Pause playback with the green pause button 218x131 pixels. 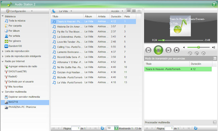click(158, 50)
